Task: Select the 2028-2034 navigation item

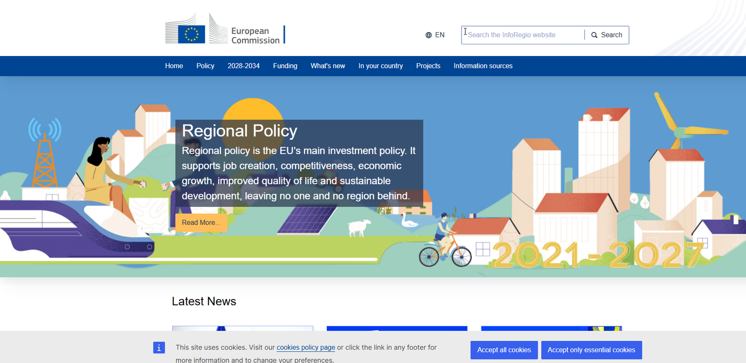Action: click(243, 66)
